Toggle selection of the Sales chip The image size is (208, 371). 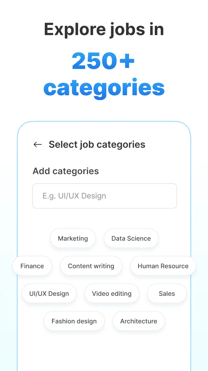[167, 293]
